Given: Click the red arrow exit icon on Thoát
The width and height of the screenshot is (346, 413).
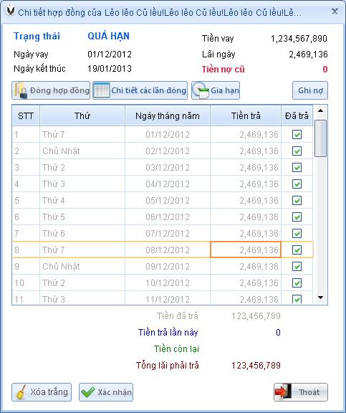Looking at the screenshot, I should 283,392.
